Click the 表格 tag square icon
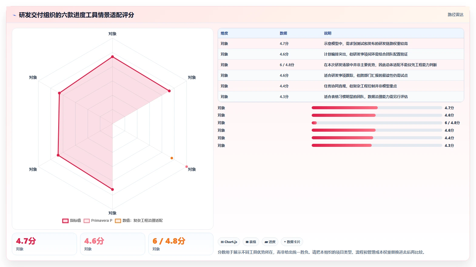This screenshot has width=476, height=267. 247,242
